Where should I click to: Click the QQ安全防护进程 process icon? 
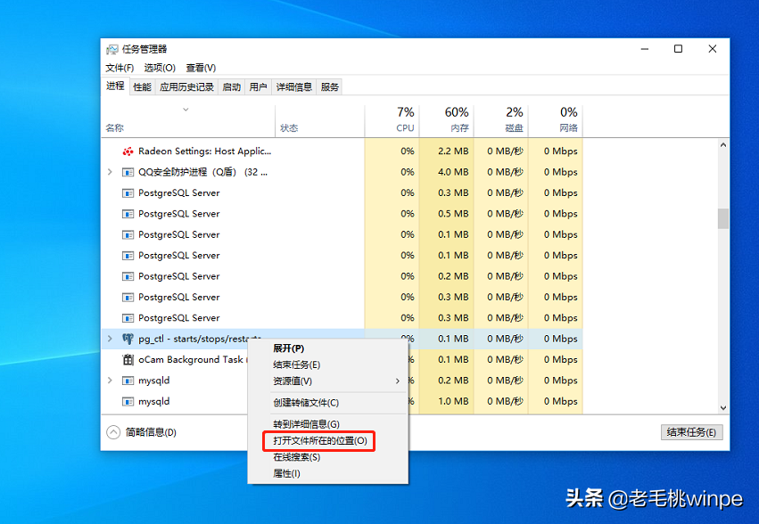coord(128,172)
